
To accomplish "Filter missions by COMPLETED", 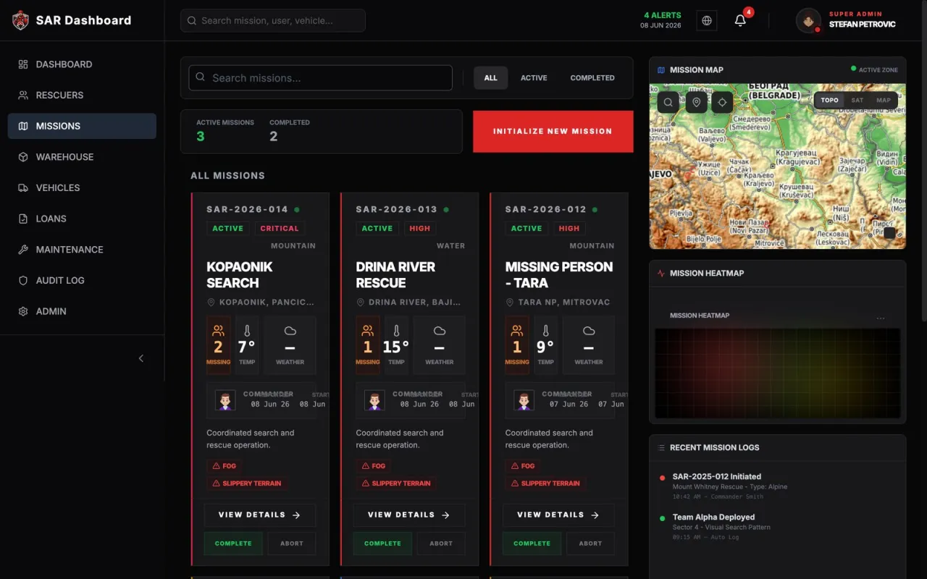I will coord(592,77).
